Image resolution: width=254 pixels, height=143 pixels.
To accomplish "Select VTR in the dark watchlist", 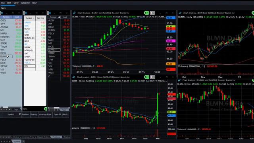I will point(50,70).
